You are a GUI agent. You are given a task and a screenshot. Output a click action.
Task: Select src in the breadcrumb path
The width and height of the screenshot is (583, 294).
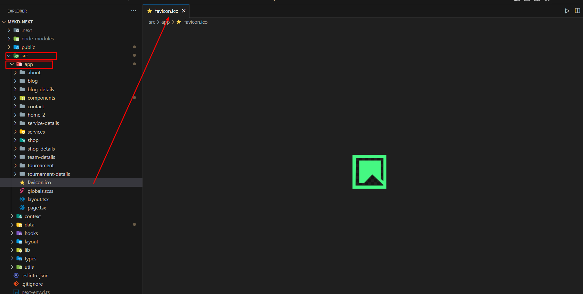click(152, 22)
